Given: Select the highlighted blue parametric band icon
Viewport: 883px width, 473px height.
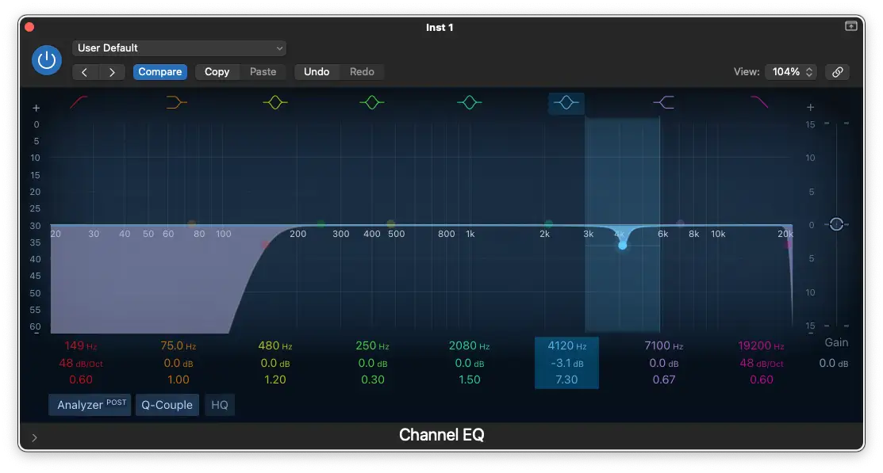Looking at the screenshot, I should coord(566,102).
